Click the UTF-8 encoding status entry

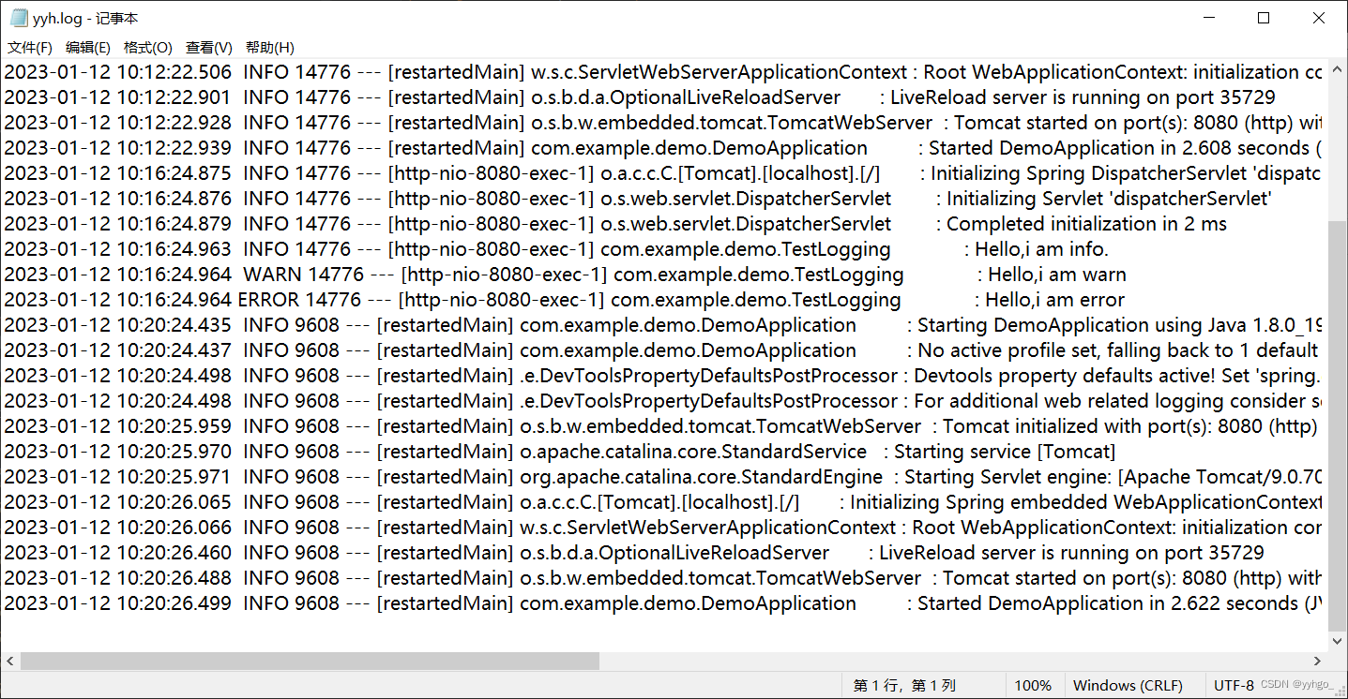point(1234,686)
